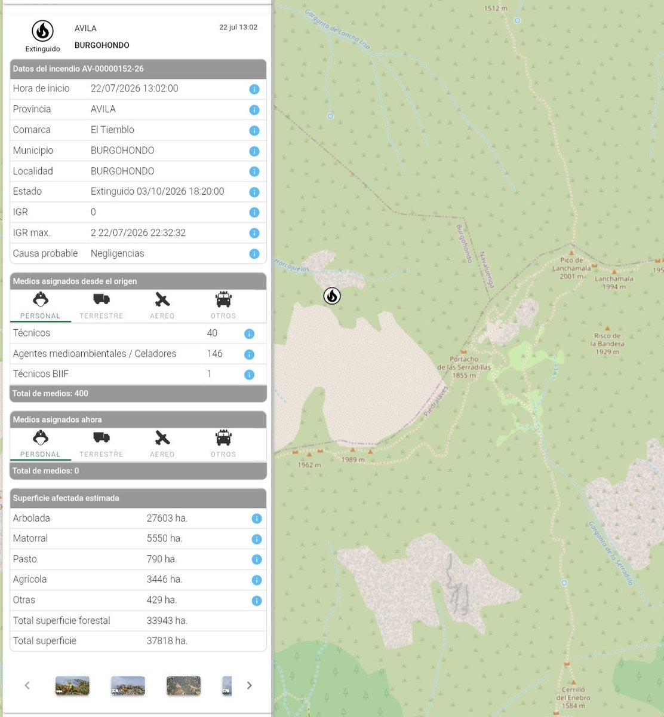Switch to TERRESTRE tab under desde el origen
664x717 pixels.
click(x=102, y=307)
